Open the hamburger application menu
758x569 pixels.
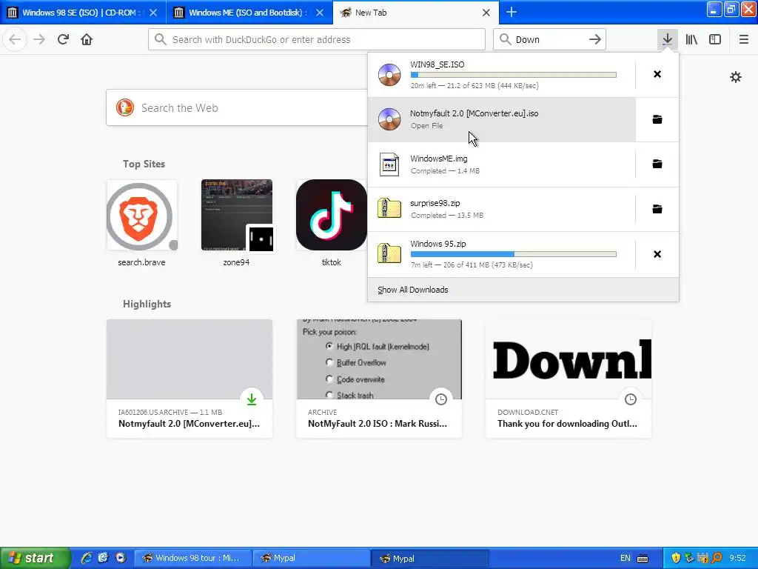744,39
